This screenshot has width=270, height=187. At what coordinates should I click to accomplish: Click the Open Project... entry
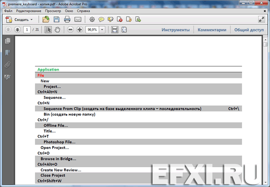[x=55, y=147]
